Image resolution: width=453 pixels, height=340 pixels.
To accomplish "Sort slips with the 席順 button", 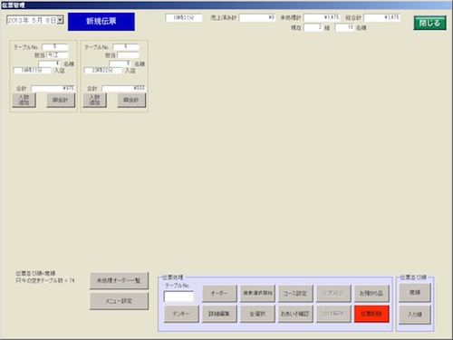I will (x=415, y=293).
